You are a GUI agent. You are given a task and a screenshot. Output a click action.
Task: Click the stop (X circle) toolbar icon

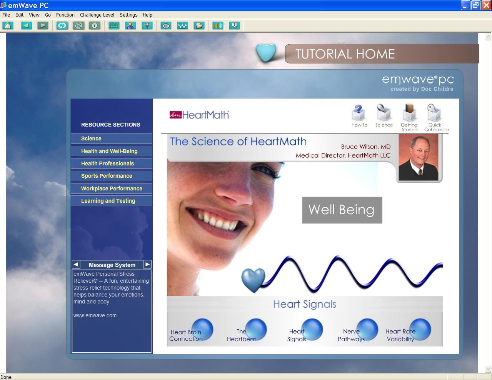pyautogui.click(x=78, y=26)
